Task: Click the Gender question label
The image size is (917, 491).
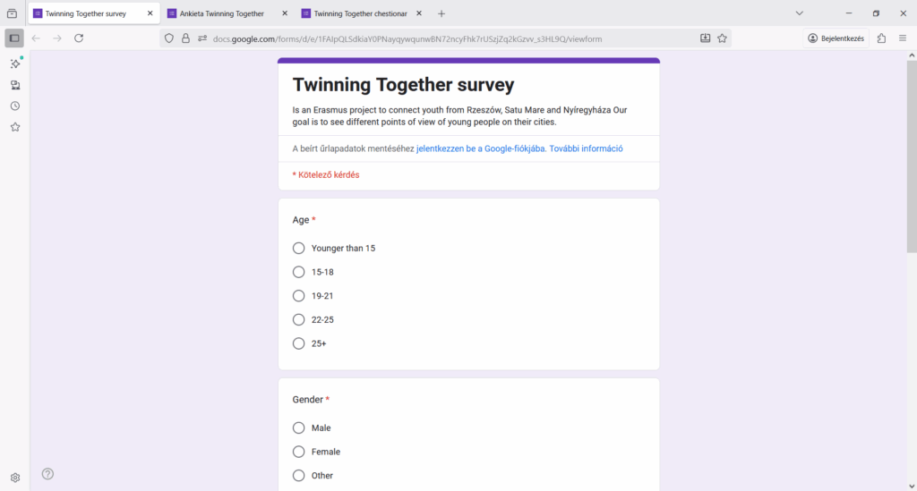Action: tap(308, 400)
